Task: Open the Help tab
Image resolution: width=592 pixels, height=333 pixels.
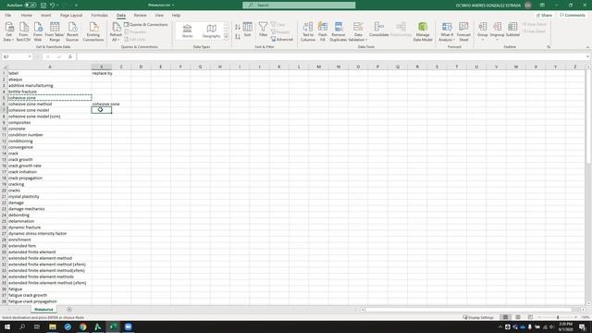Action: [x=176, y=15]
